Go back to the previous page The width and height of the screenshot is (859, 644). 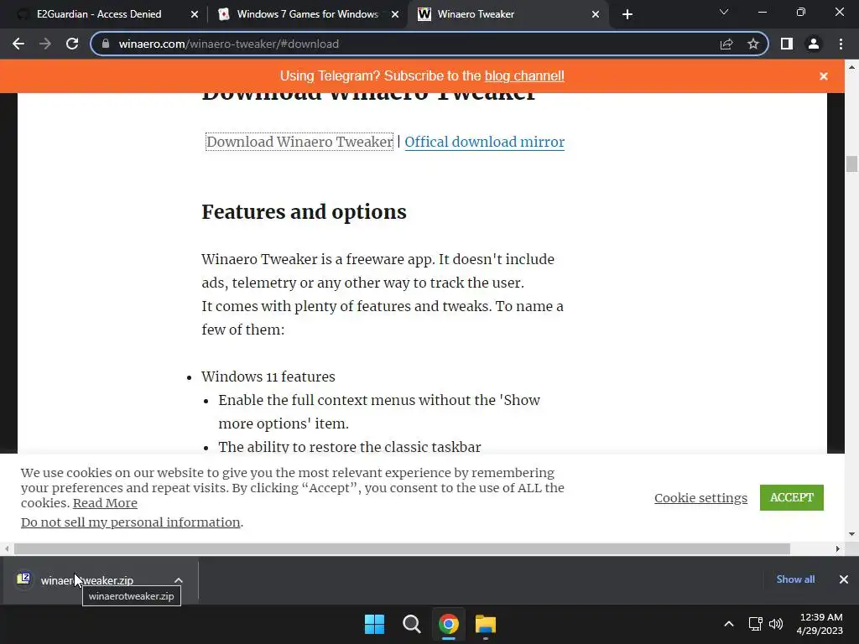18,44
